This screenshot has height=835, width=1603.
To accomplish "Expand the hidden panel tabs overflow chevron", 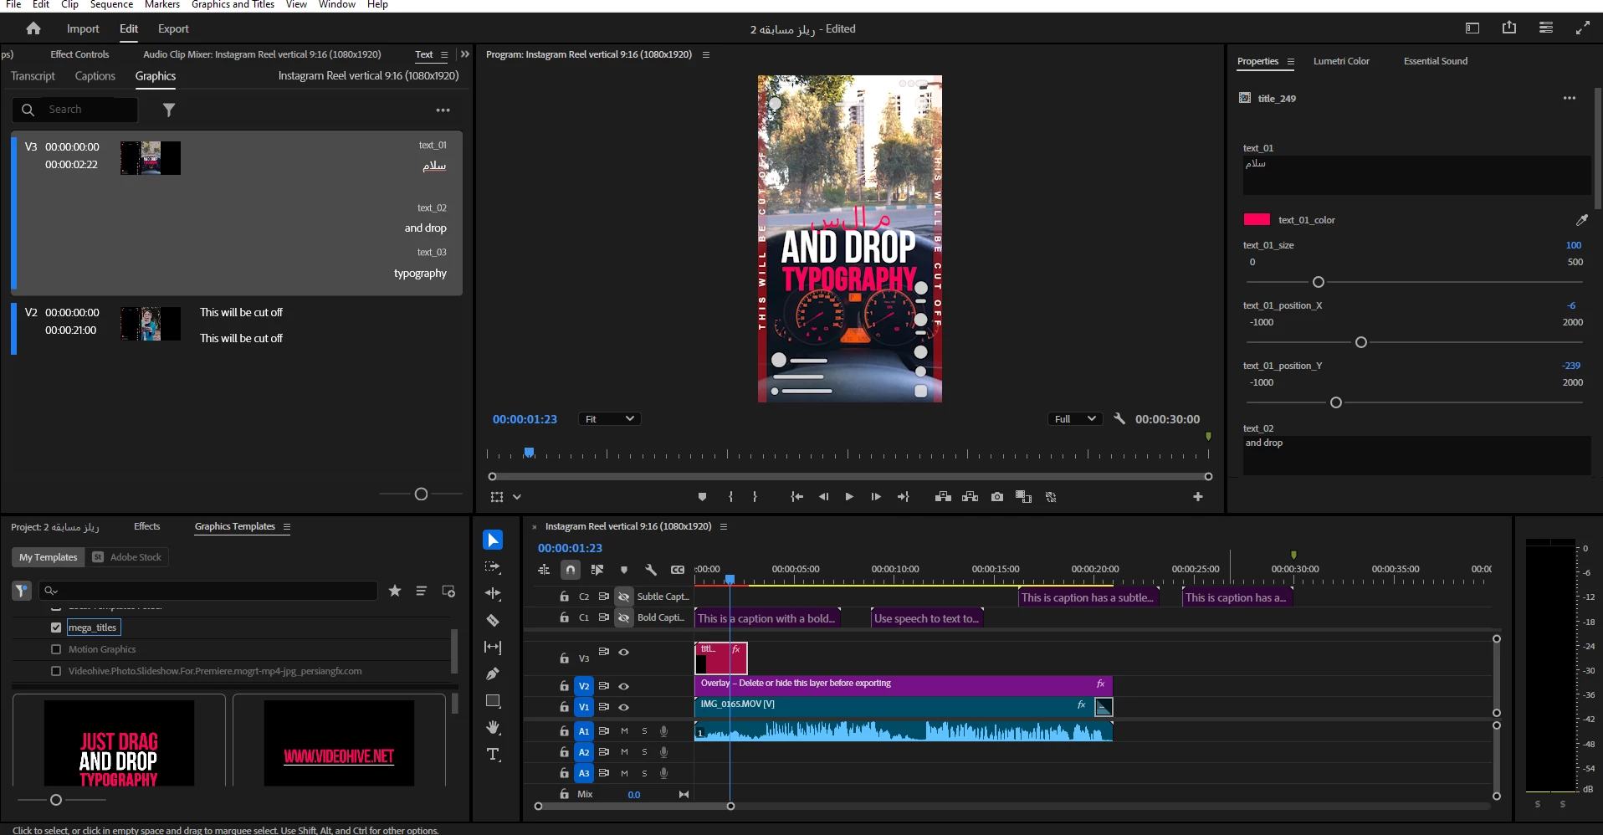I will [x=465, y=54].
